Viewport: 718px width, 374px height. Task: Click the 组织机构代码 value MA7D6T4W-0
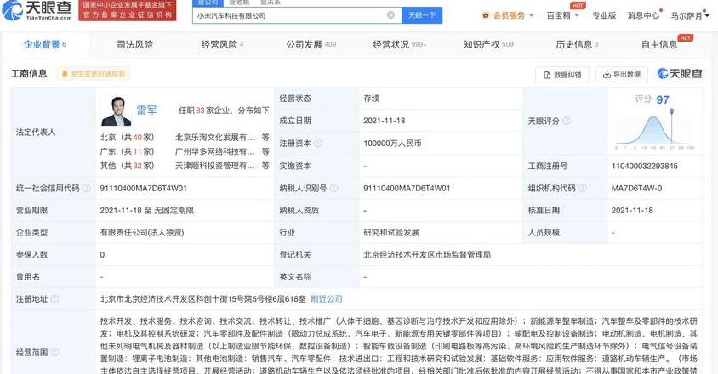point(636,188)
